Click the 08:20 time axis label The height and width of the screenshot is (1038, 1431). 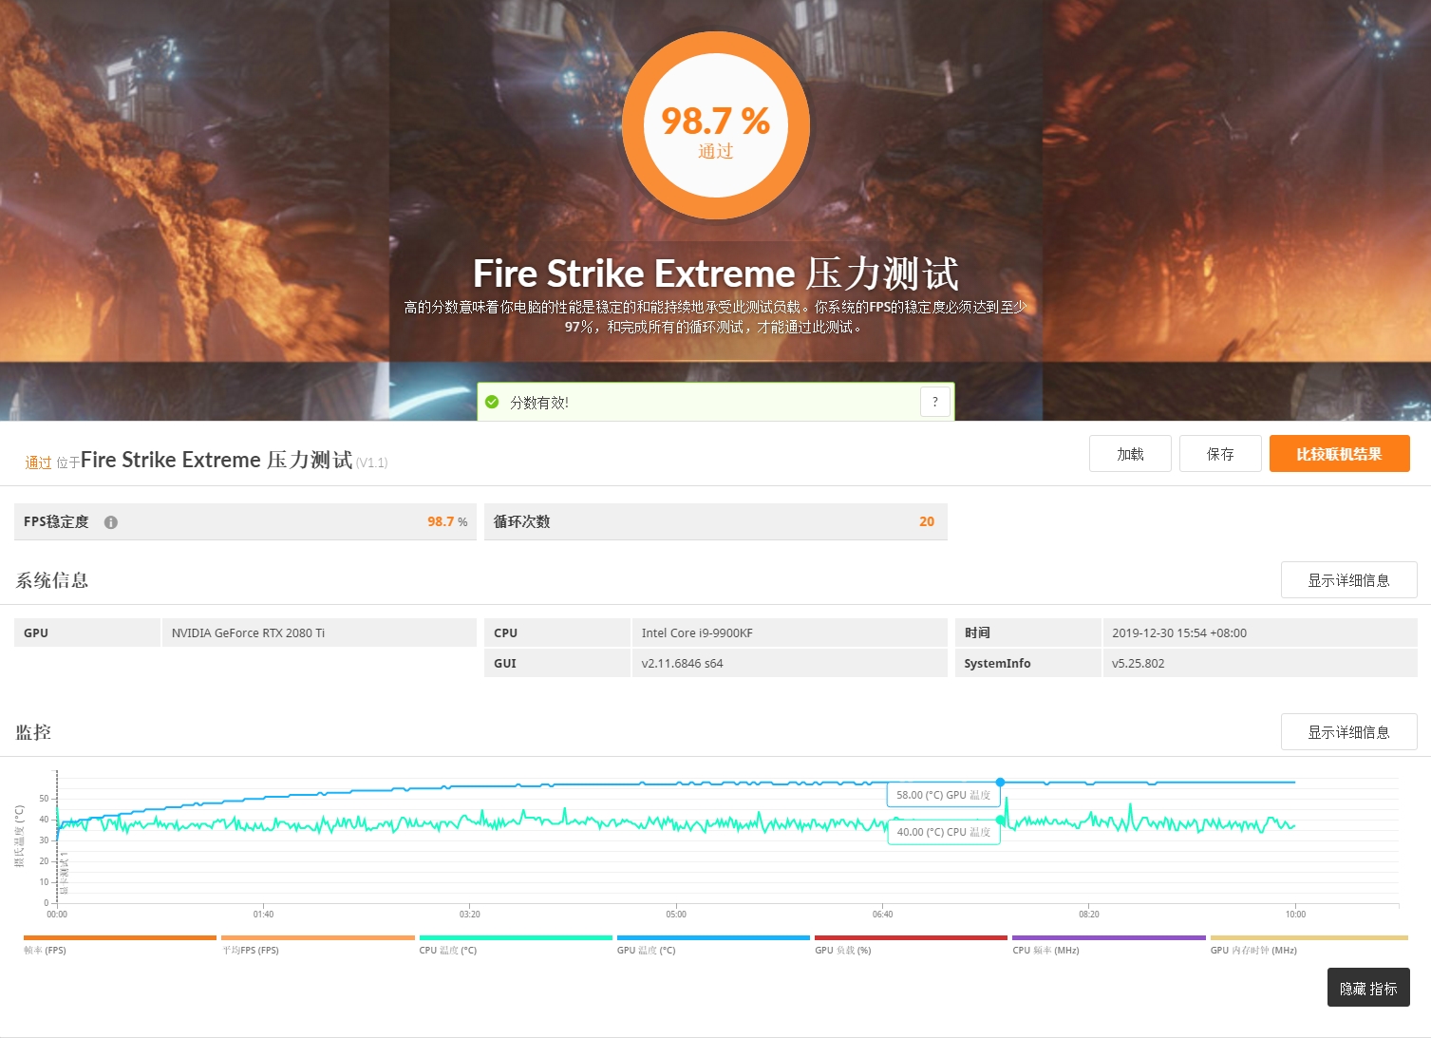[1089, 915]
